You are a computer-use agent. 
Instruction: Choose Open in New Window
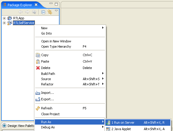coord(70,41)
